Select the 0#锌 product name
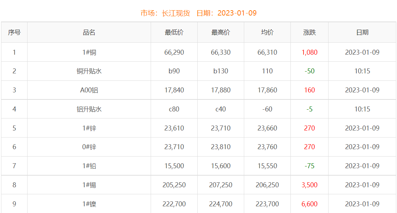Screen dimensions: 397x213 coord(89,147)
